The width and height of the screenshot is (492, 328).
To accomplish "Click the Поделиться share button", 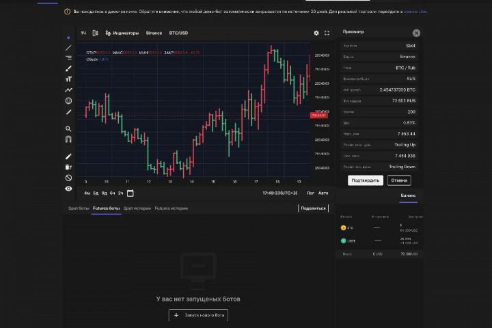I will [314, 208].
